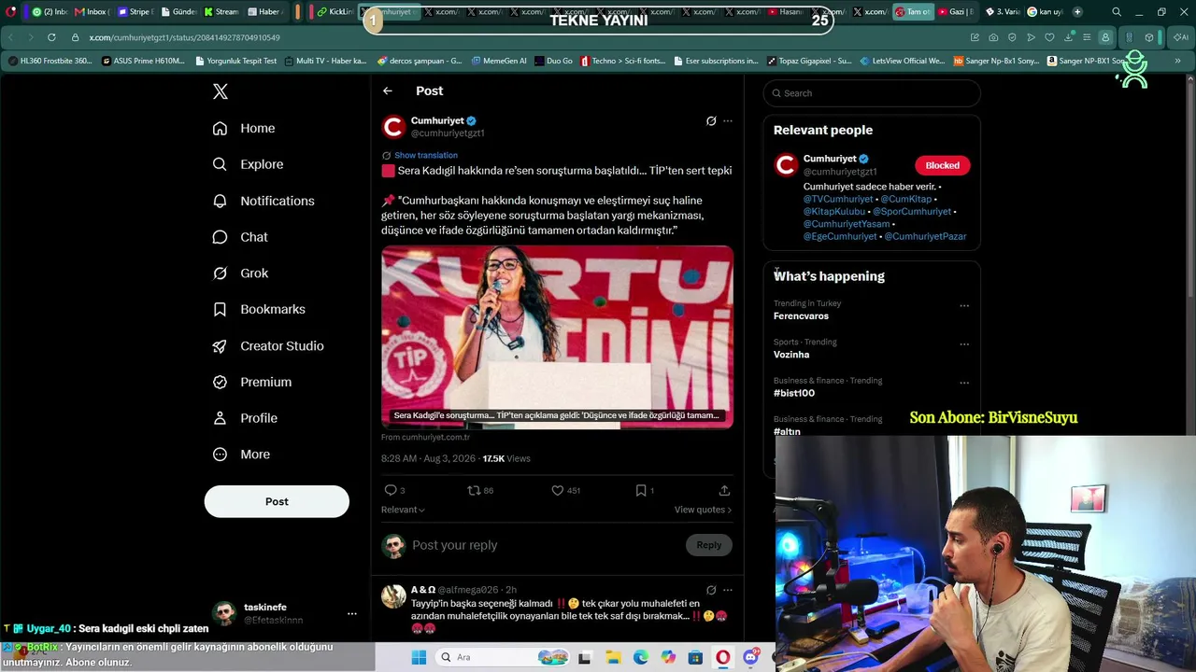Open Creator Studio
1196x672 pixels.
pos(268,345)
